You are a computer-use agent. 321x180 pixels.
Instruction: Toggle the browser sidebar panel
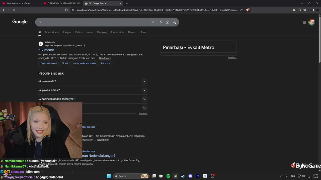(x=312, y=10)
